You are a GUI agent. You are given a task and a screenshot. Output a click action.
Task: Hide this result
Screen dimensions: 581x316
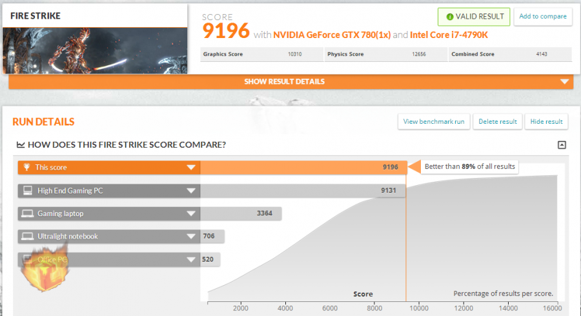pos(546,121)
